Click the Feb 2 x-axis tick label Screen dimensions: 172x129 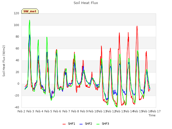click(x=21, y=111)
